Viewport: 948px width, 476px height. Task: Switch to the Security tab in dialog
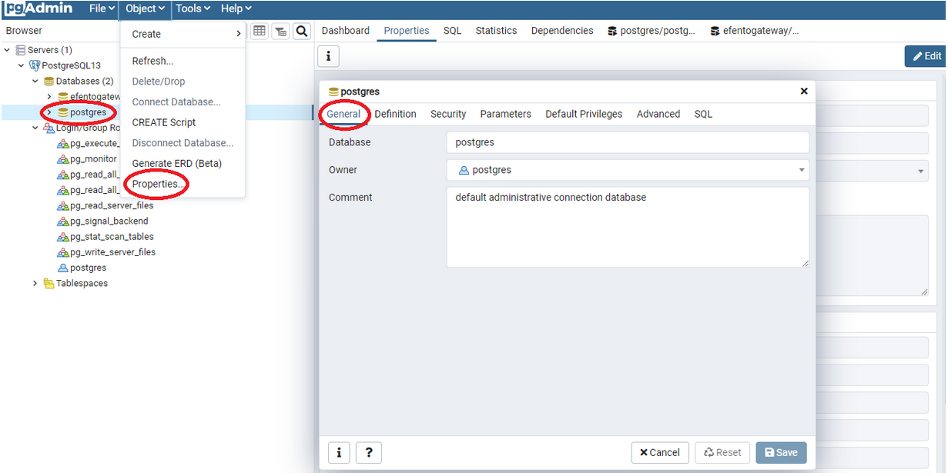tap(448, 114)
